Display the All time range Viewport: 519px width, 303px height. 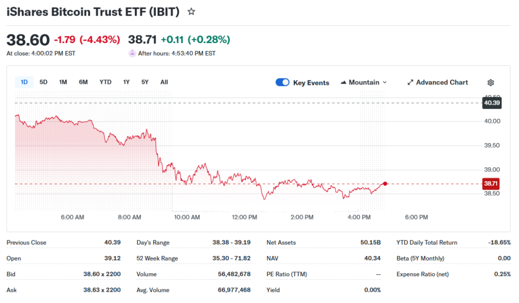[x=164, y=82]
